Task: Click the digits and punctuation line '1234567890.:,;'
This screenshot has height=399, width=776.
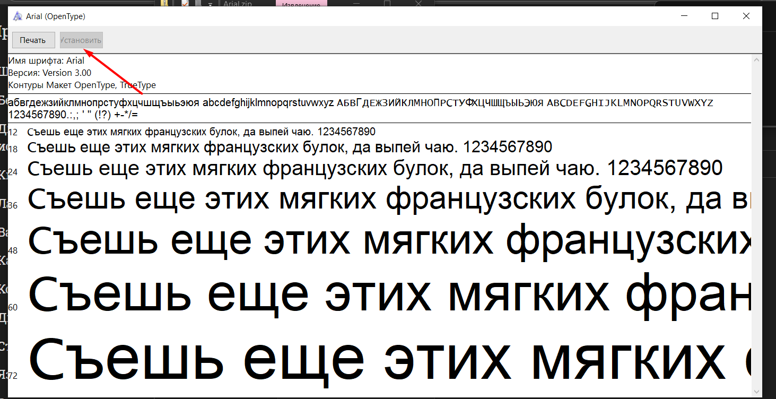Action: 73,114
